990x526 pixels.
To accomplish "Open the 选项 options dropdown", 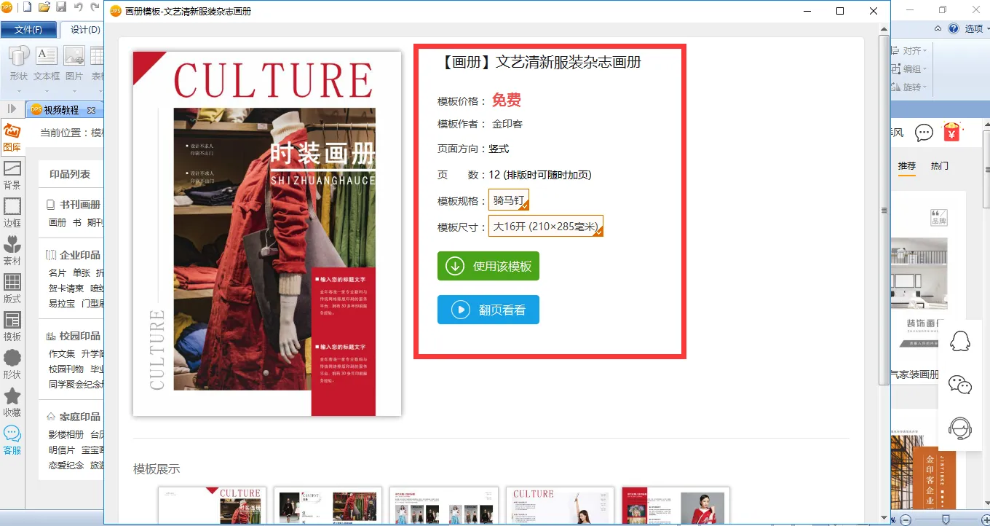I will pos(977,29).
